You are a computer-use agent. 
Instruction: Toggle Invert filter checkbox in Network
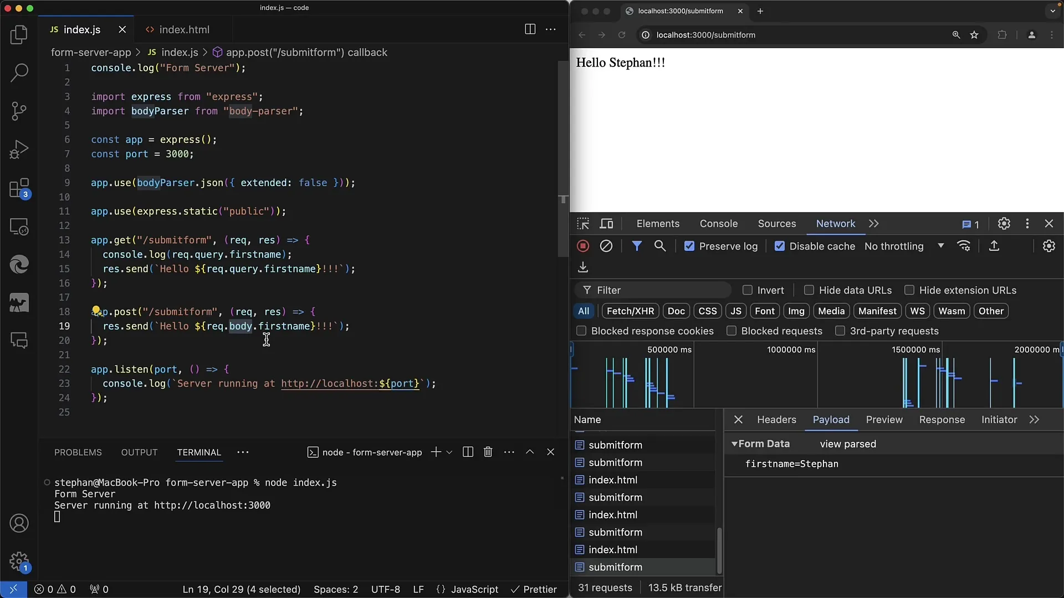click(748, 290)
